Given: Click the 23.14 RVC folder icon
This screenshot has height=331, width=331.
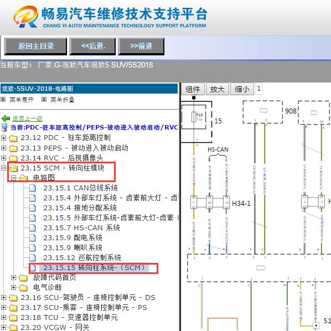Looking at the screenshot, I should 13,158.
